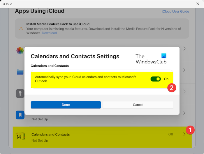Click the iCloud Drive folder icon

click(20, 72)
